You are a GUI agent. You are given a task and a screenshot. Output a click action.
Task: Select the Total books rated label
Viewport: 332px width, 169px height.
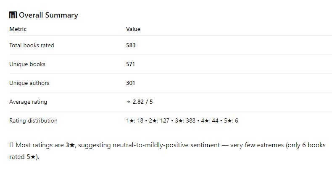pyautogui.click(x=32, y=45)
